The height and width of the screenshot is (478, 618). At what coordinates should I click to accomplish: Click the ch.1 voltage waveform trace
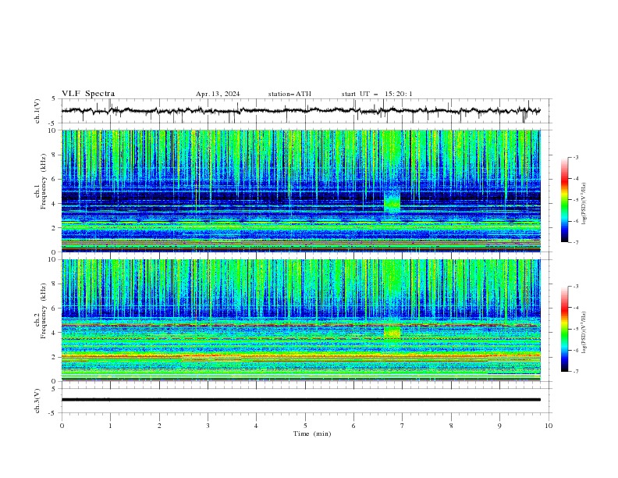click(300, 111)
